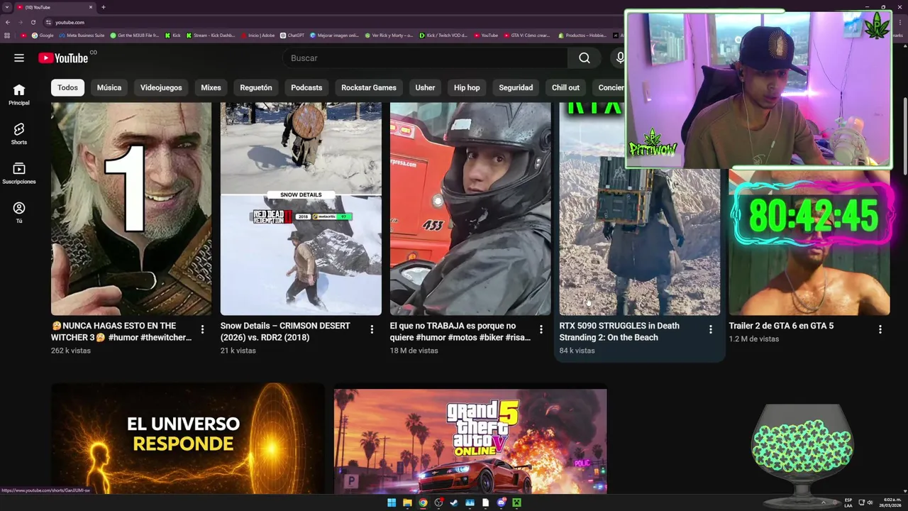Image resolution: width=908 pixels, height=511 pixels.
Task: Select the Usher chip
Action: pos(425,87)
